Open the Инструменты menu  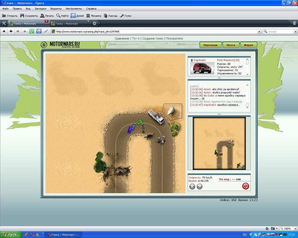coord(74,9)
